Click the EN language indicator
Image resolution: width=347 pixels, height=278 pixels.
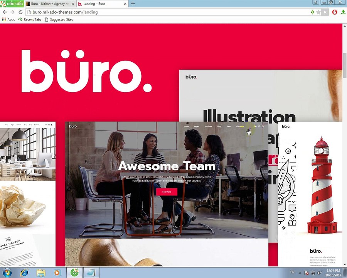coord(292,272)
